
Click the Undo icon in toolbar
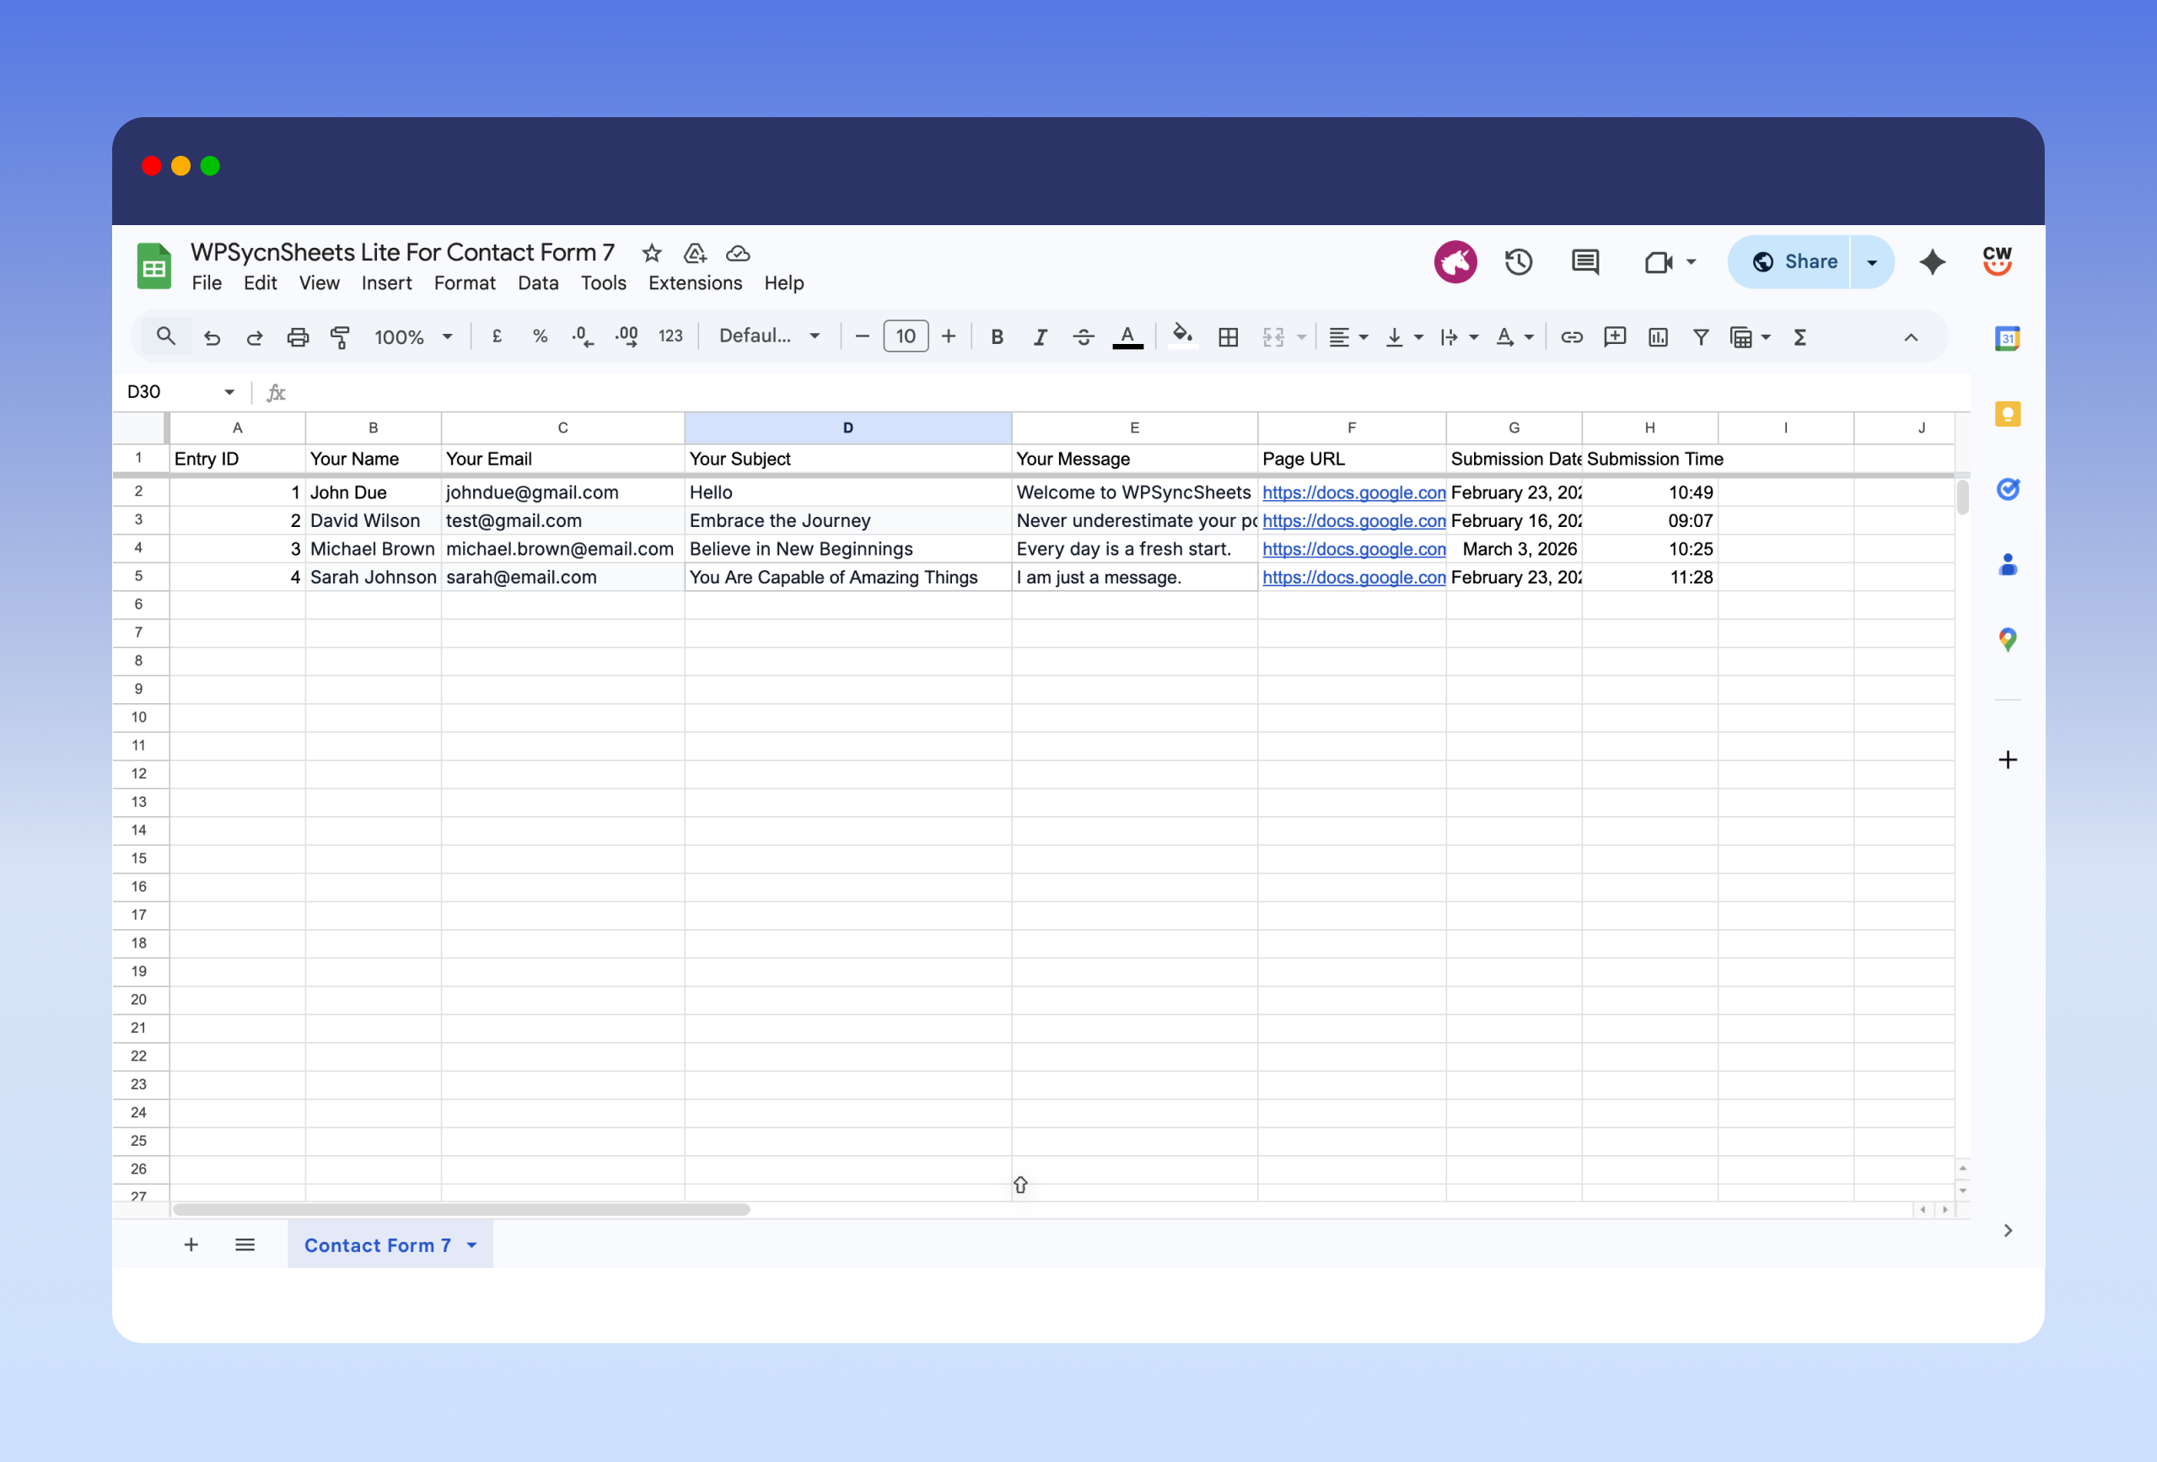coord(212,337)
